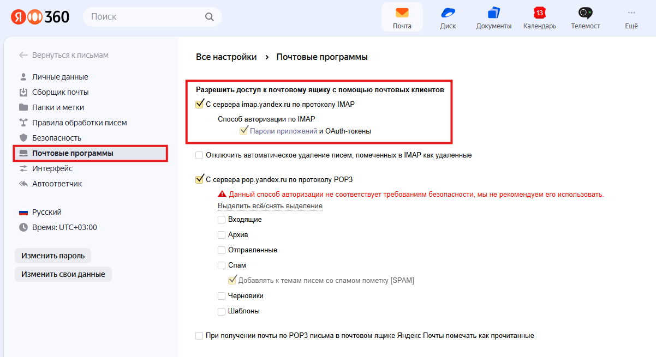Click the Способ авторизации по IMAP label
Screen dimensions: 656x357
(266, 119)
